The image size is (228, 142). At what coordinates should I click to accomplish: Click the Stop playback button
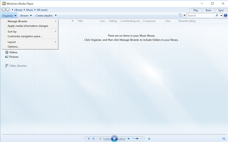click(100, 139)
